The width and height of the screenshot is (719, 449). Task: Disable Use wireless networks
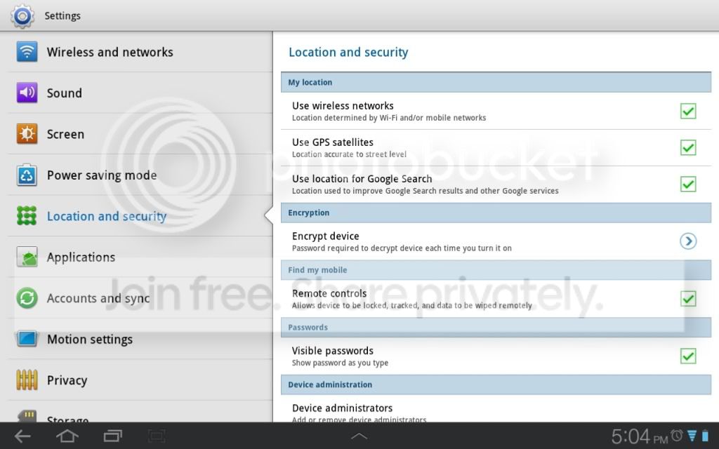(687, 111)
